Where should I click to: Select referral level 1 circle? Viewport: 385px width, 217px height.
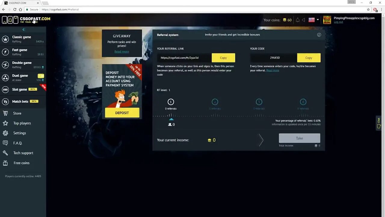[171, 102]
